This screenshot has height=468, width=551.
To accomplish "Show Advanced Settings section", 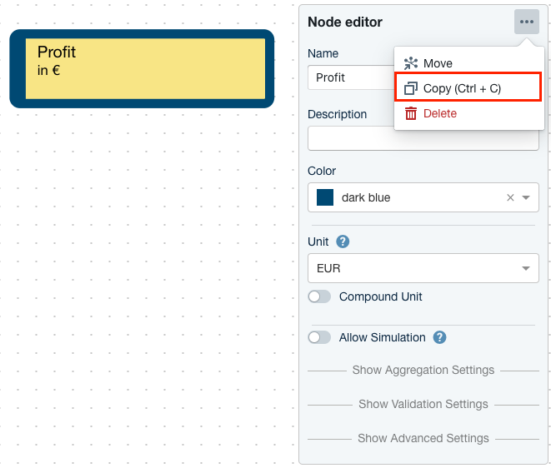I will point(423,438).
